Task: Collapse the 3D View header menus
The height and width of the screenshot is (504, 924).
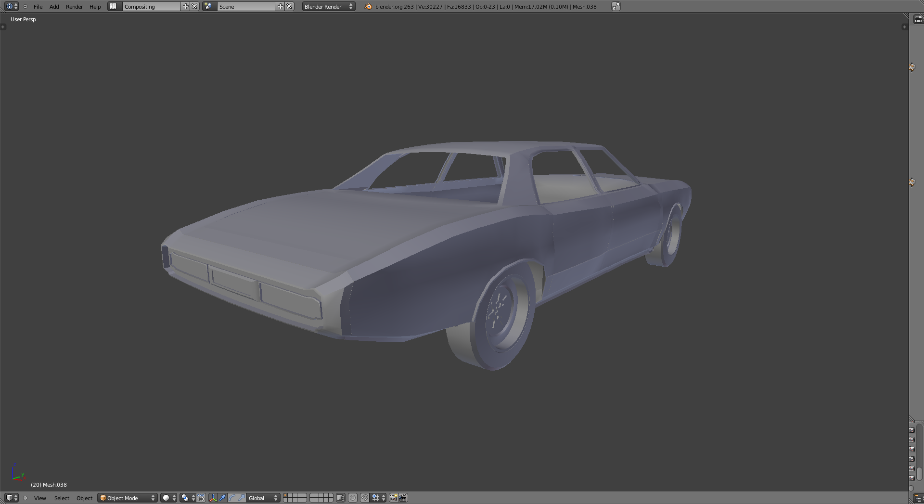Action: (25, 498)
